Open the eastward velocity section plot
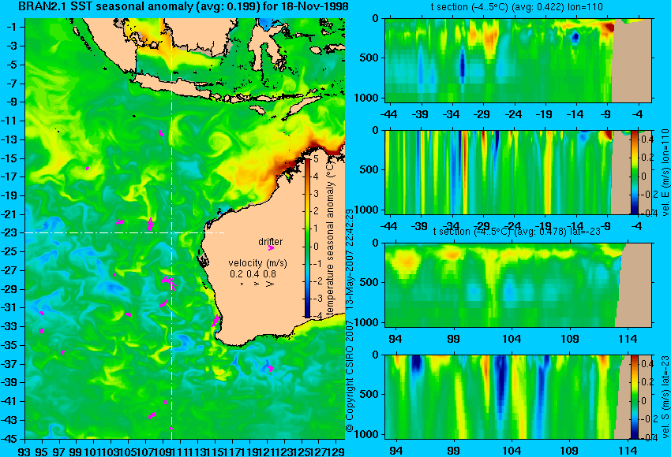Viewport: 671px width, 457px height. [x=518, y=172]
